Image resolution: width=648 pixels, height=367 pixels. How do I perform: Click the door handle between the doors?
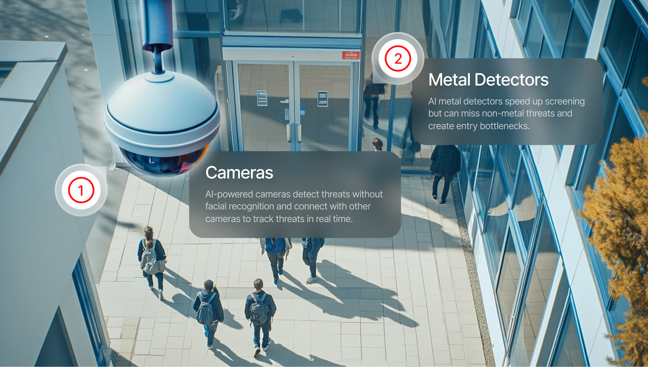click(294, 133)
